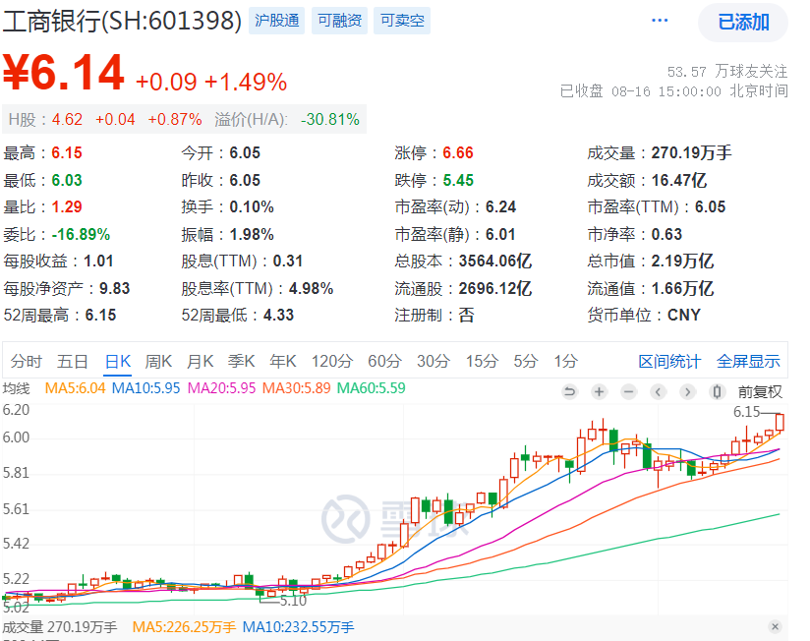Click the 总市值 value 2.19万亿

[x=682, y=261]
